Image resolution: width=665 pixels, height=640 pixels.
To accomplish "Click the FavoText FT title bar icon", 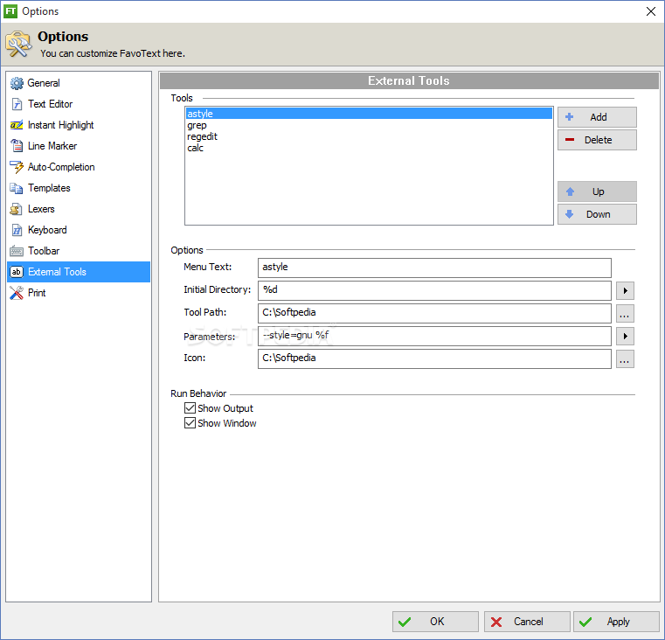I will click(x=10, y=11).
